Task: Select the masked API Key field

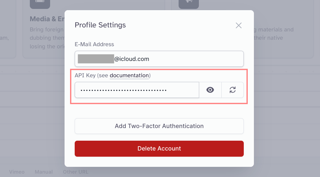Action: 137,90
